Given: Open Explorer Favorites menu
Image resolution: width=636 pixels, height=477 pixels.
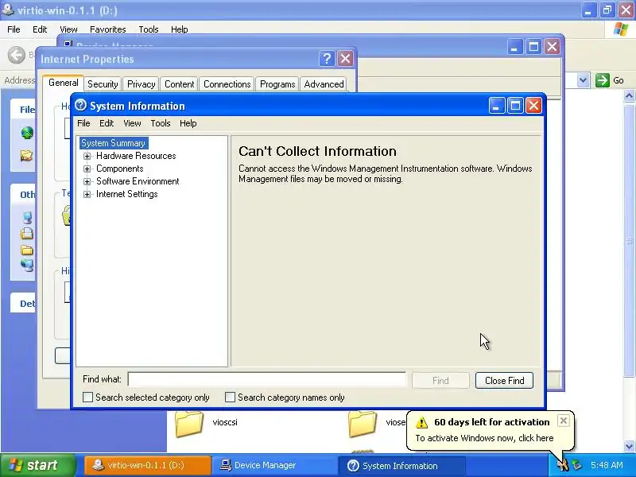Looking at the screenshot, I should 108,29.
